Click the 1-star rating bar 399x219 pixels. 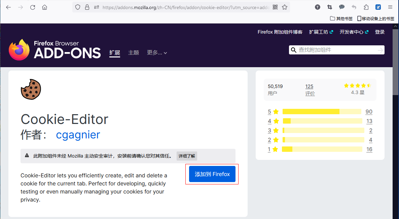(x=322, y=149)
